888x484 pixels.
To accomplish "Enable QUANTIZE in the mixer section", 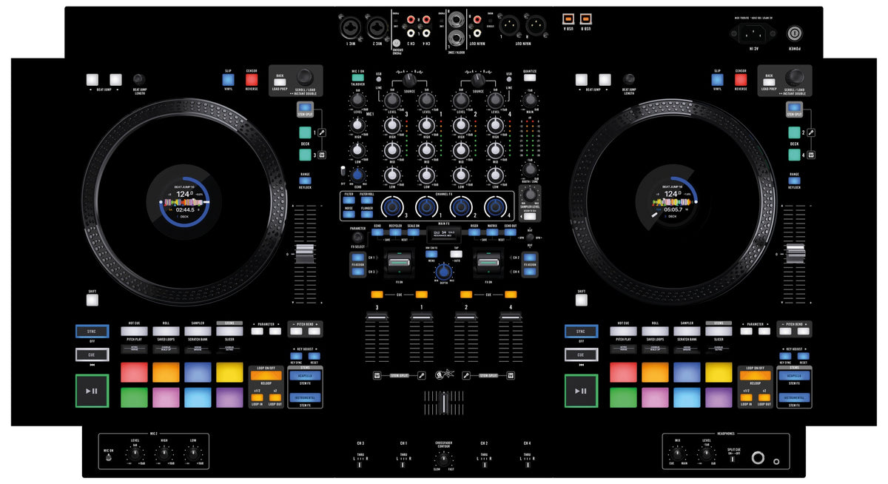I will 529,76.
